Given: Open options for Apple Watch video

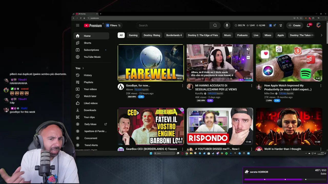Looking at the screenshot, I should 321,86.
